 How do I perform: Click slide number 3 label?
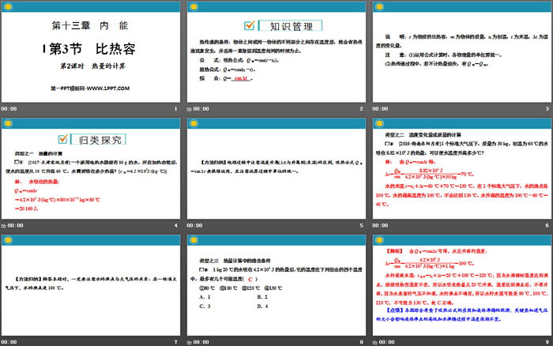tap(547, 109)
